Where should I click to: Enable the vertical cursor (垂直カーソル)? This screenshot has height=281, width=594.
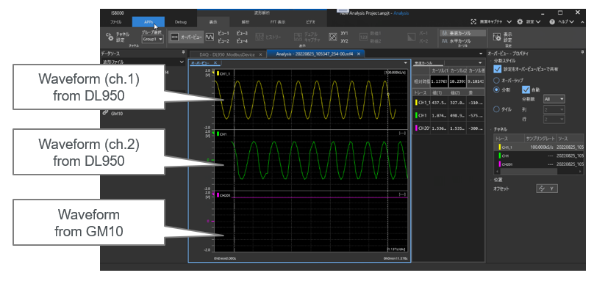point(462,33)
